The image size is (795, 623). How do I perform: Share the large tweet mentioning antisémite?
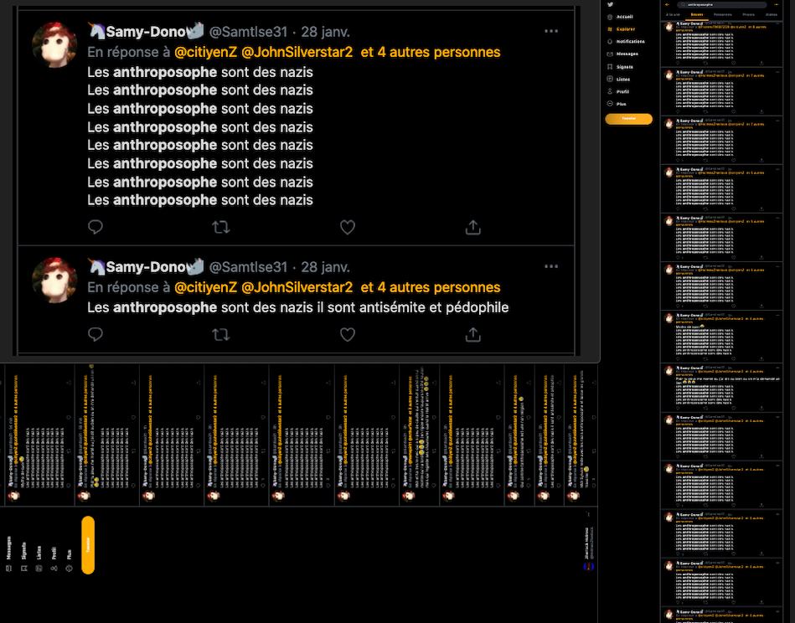pyautogui.click(x=472, y=335)
